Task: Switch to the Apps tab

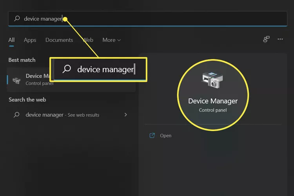Action: pyautogui.click(x=30, y=40)
